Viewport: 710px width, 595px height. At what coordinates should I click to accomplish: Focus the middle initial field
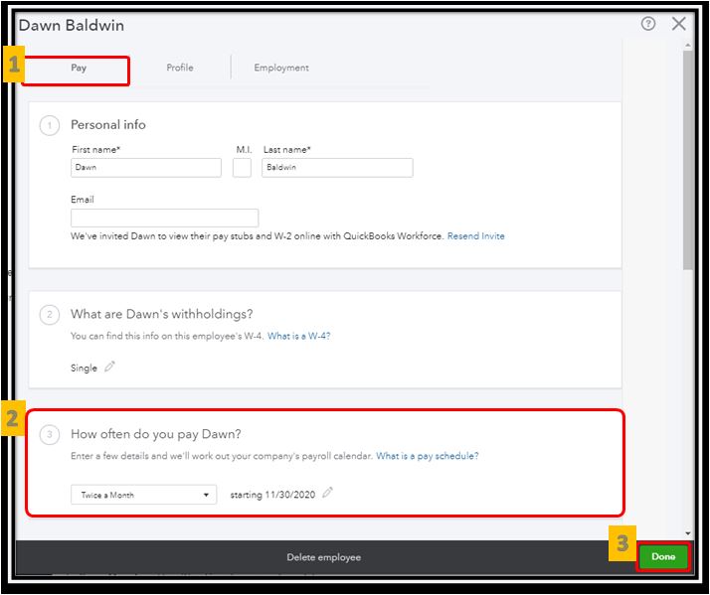coord(242,168)
